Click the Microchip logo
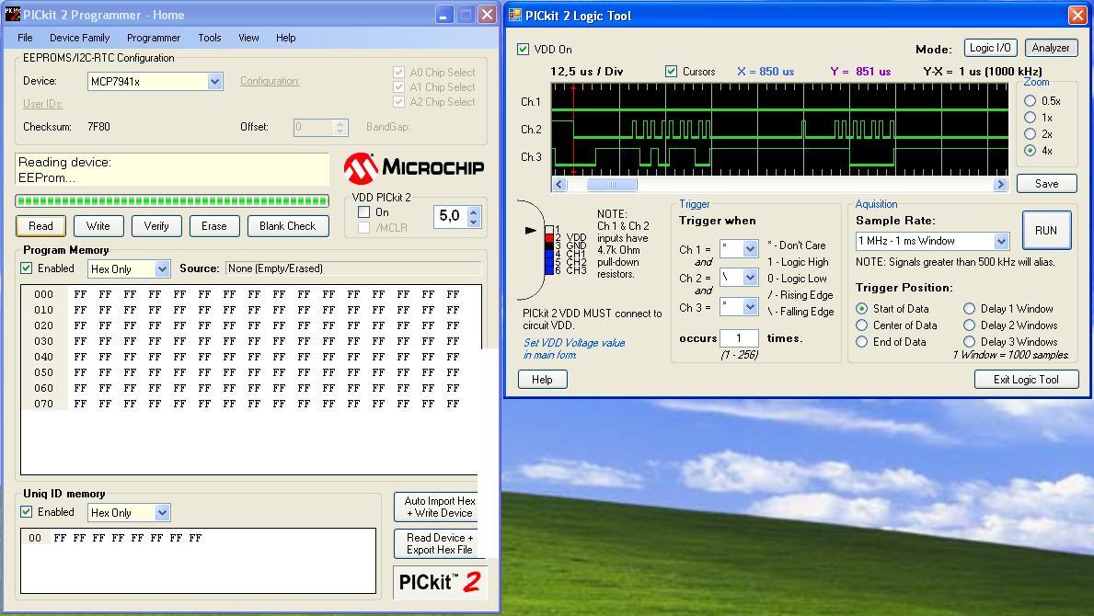The width and height of the screenshot is (1094, 616). pos(413,168)
